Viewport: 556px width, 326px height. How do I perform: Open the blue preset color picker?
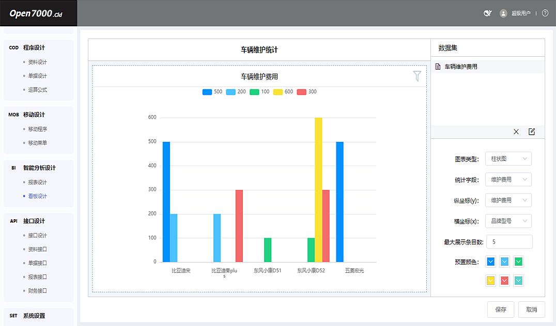click(491, 262)
